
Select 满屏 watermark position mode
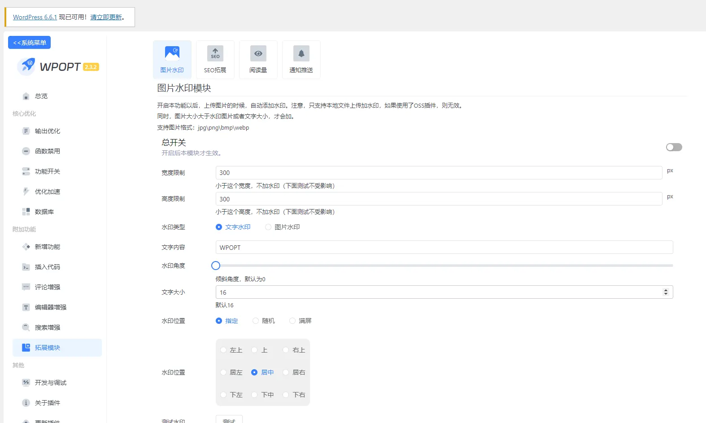click(x=292, y=321)
